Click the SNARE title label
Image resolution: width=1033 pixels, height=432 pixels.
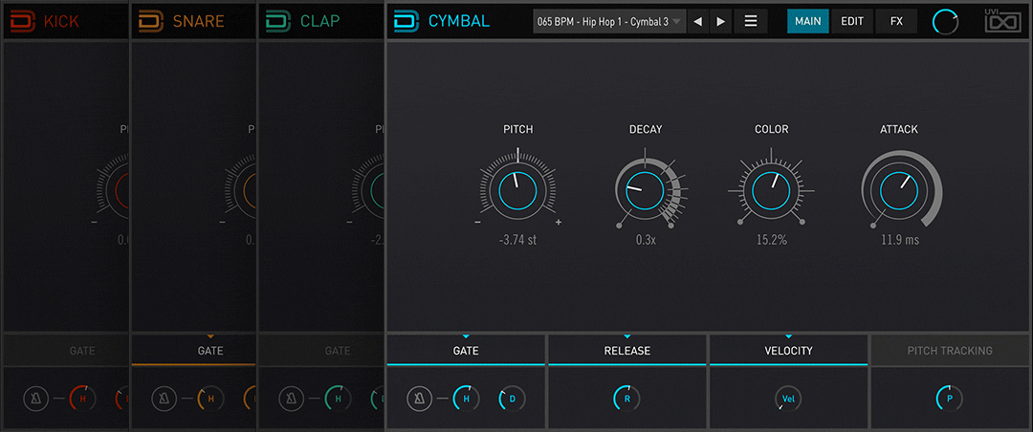click(x=199, y=21)
